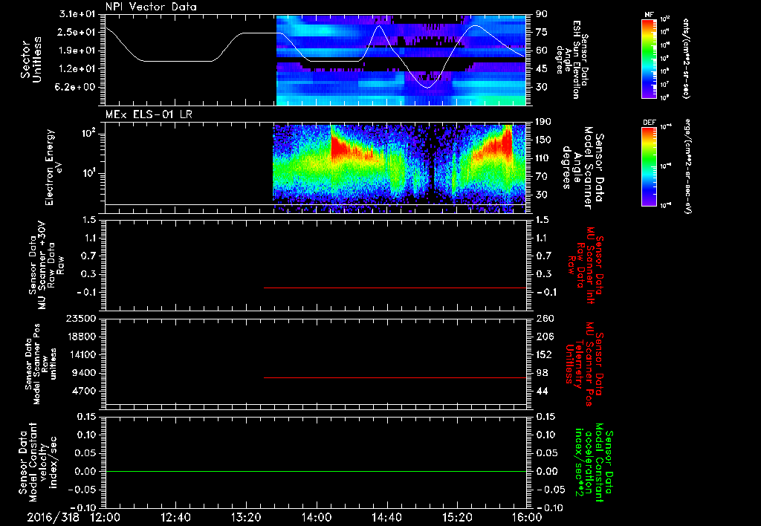The height and width of the screenshot is (526, 761).
Task: Click the '15:20' time axis label
Action: (457, 517)
